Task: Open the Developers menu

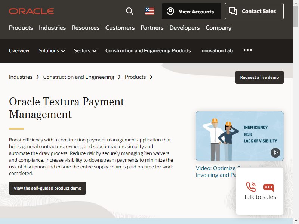Action: point(184,28)
